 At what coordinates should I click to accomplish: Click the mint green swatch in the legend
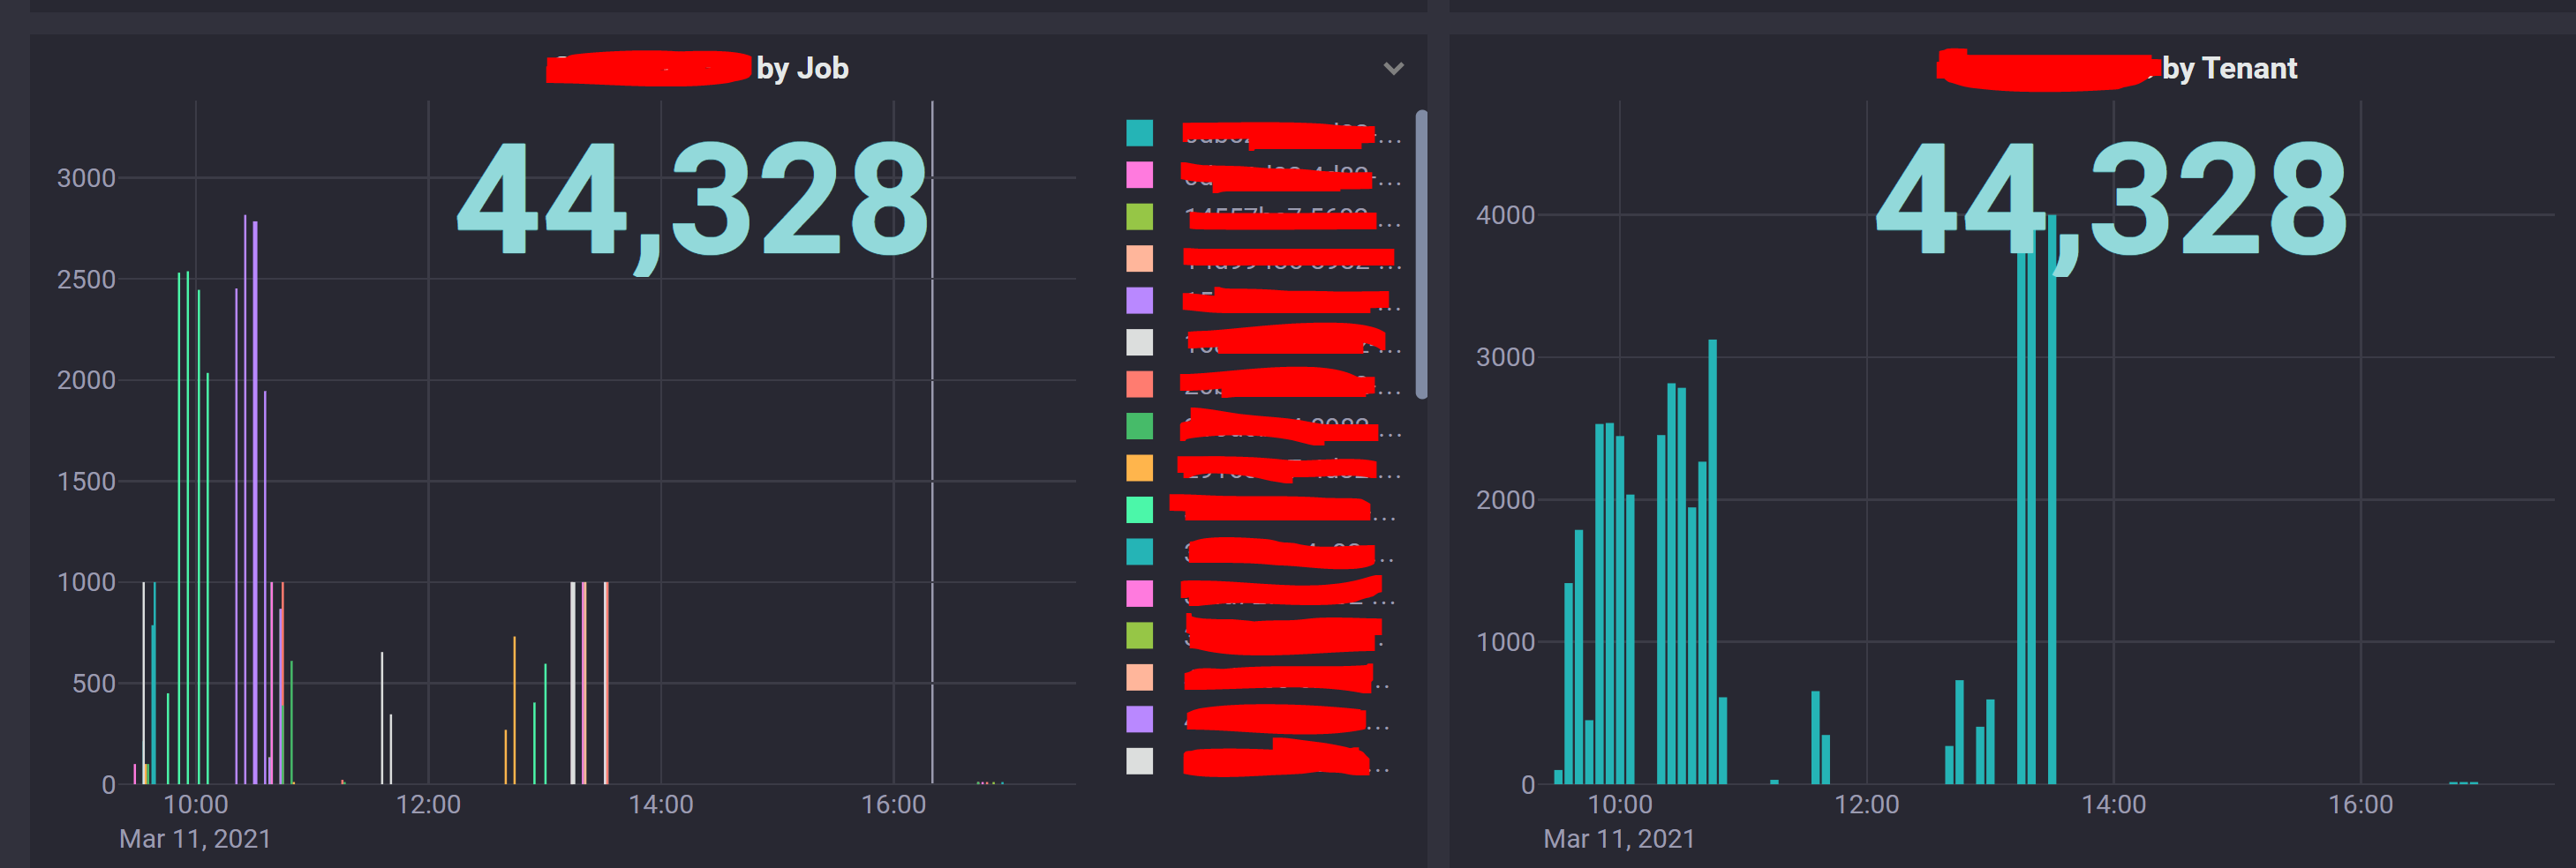pos(1140,507)
